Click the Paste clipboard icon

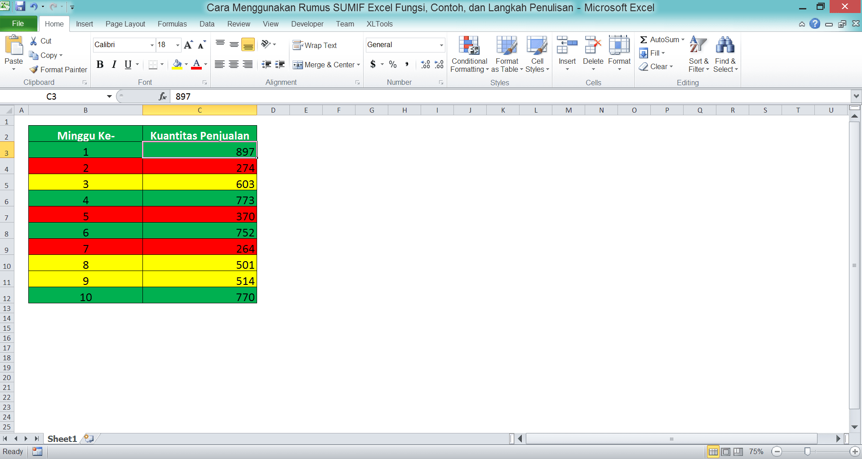tap(14, 45)
